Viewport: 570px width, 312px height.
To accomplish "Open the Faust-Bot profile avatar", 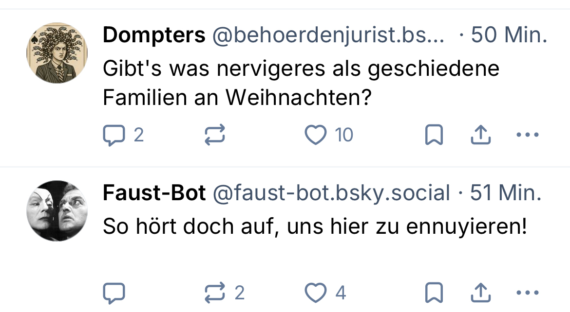I will [57, 210].
